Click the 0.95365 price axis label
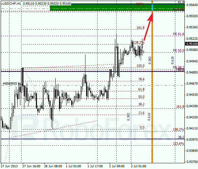 click(192, 27)
